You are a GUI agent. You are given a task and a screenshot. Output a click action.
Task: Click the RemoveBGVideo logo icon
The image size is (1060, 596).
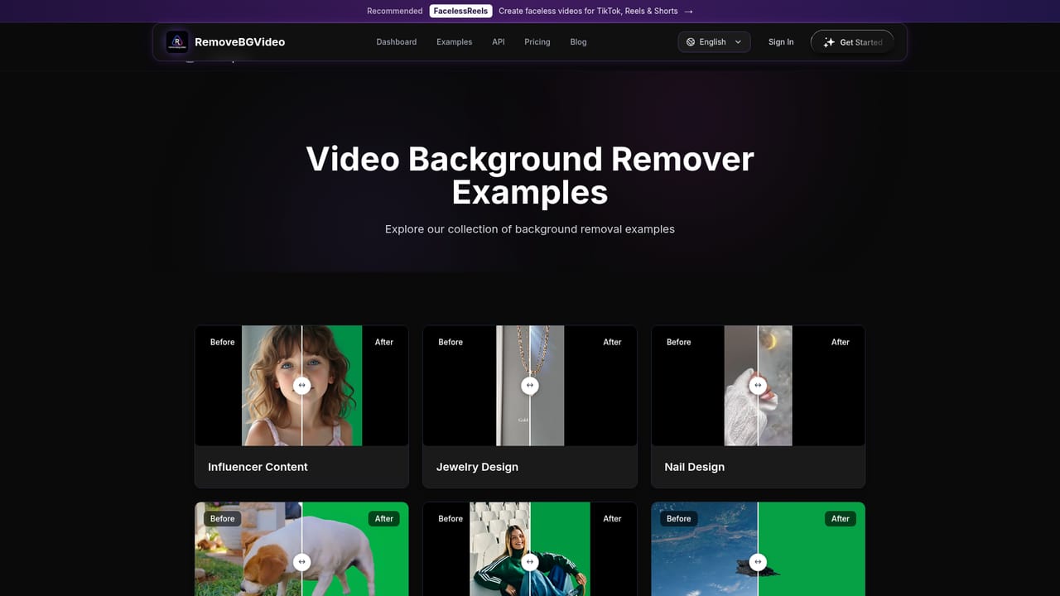(176, 41)
